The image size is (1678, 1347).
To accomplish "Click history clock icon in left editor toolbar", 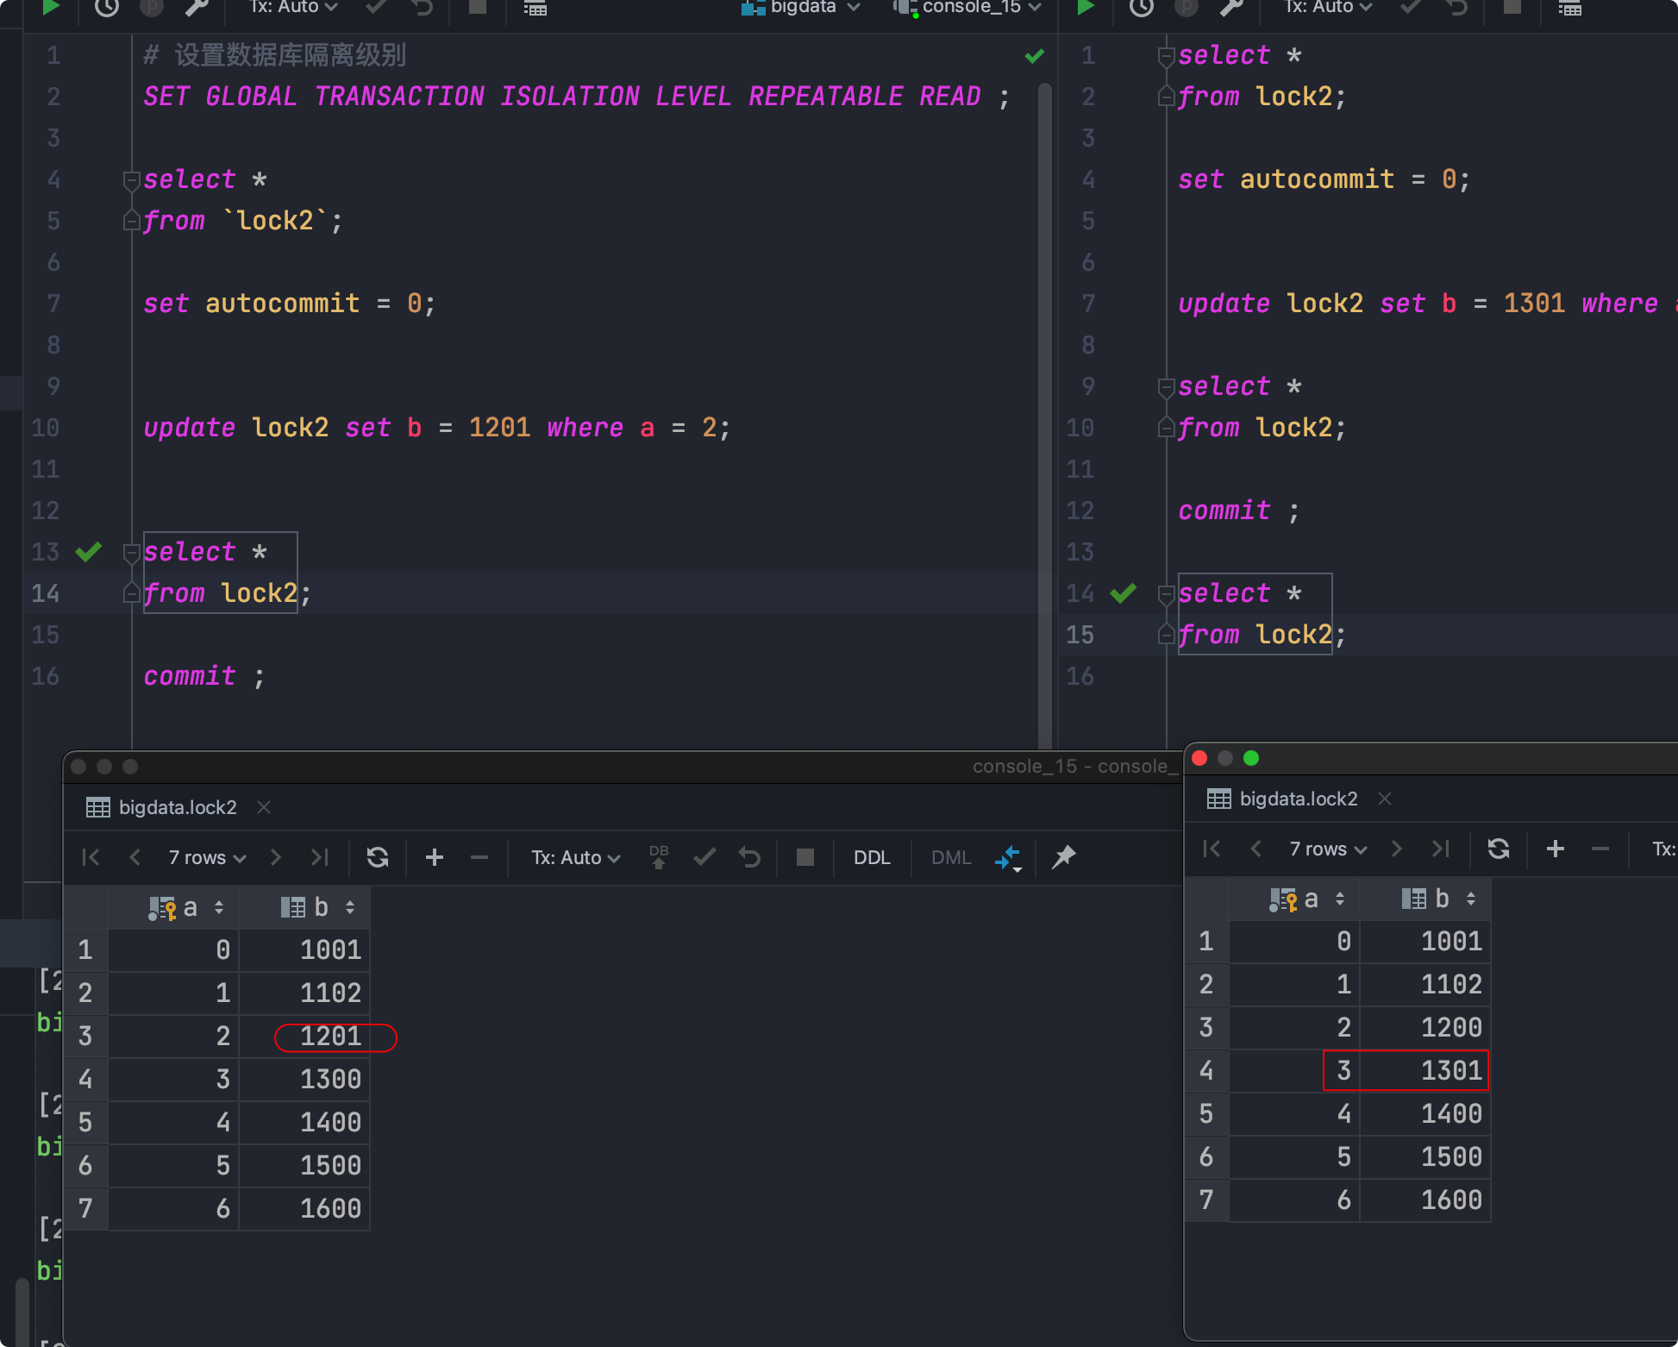I will click(107, 8).
